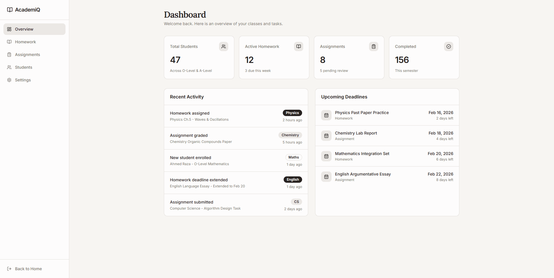This screenshot has width=554, height=278.
Task: Click the Active Homework book icon
Action: point(298,46)
